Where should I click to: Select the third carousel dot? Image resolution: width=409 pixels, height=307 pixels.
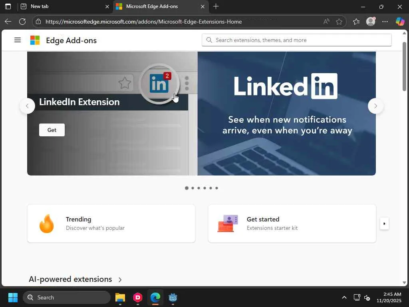point(199,188)
